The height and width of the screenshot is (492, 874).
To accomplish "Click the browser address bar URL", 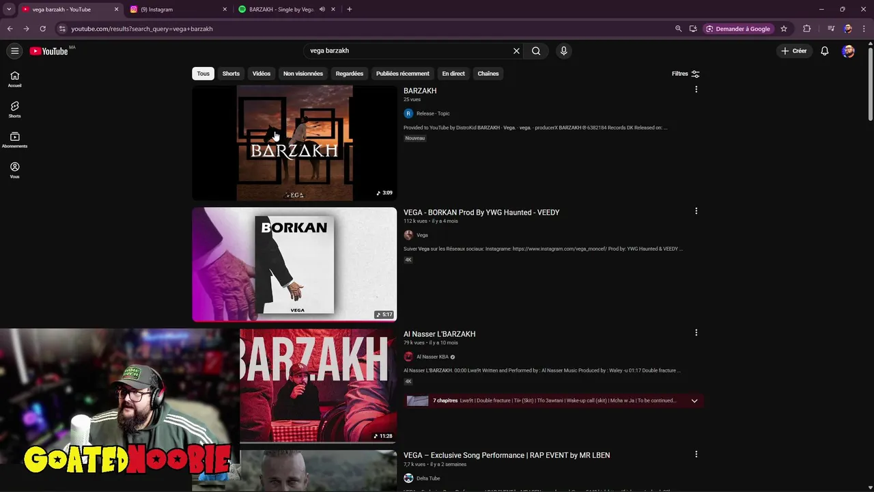I will [142, 29].
